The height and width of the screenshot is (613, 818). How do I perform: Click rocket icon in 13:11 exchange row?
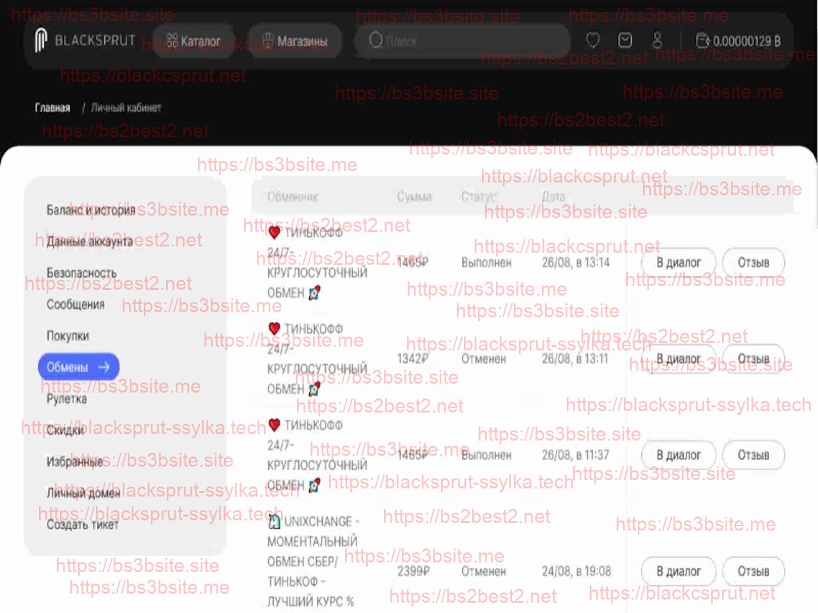[x=314, y=389]
